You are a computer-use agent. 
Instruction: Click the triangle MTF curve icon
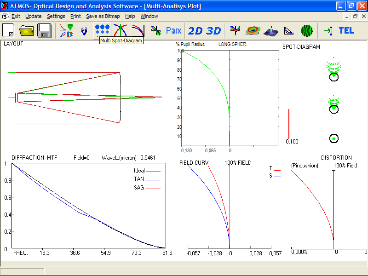[x=288, y=31]
